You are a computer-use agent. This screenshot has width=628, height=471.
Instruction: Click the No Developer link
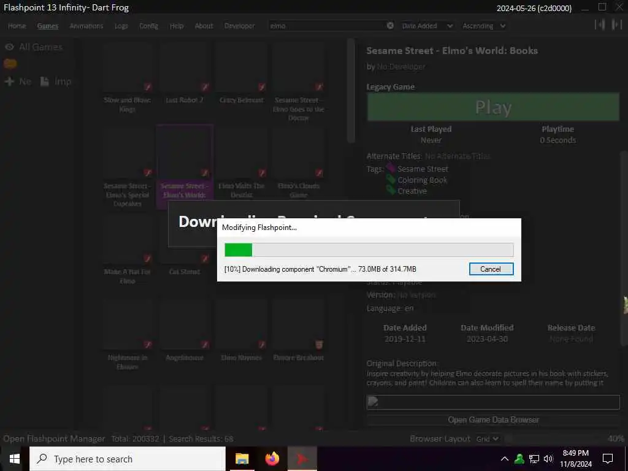tap(401, 67)
